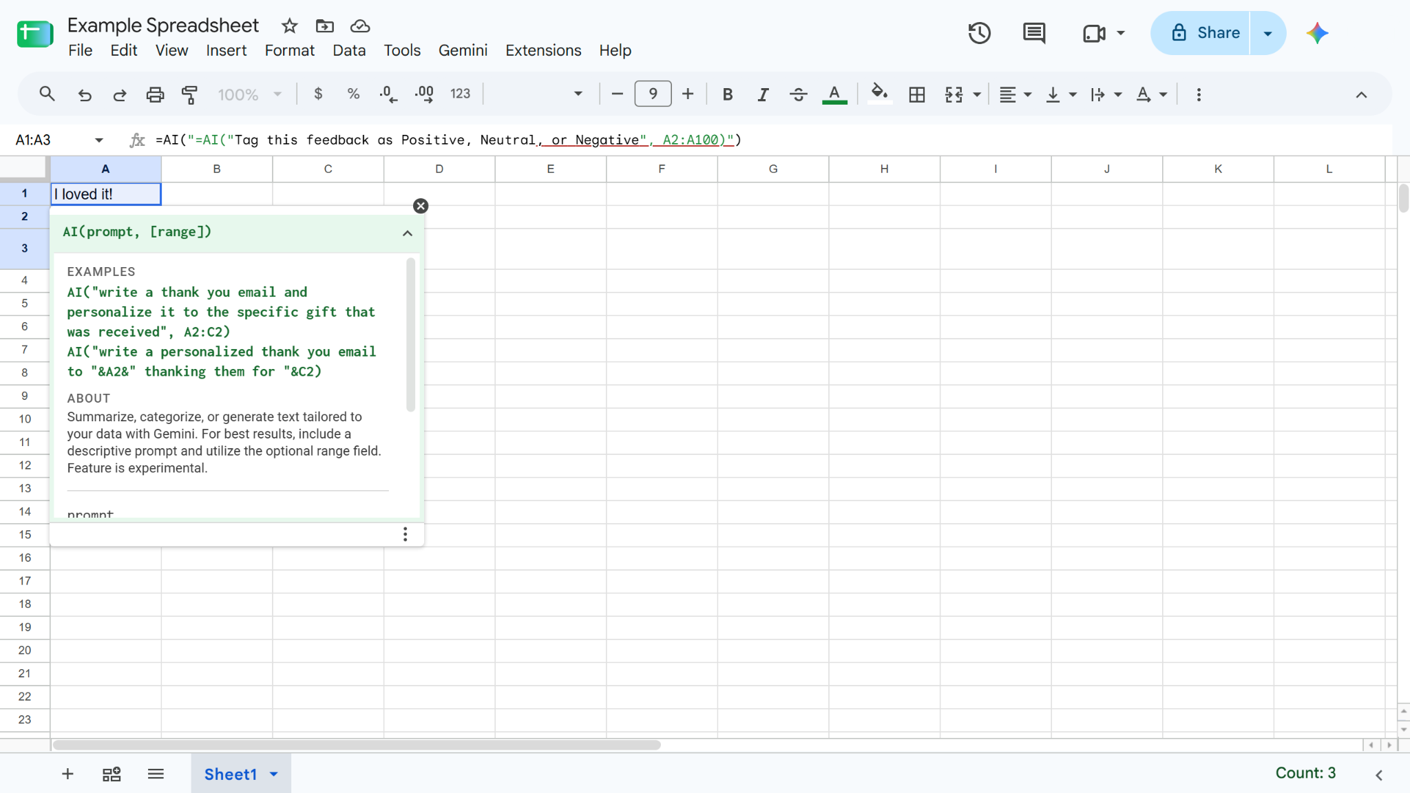
Task: Undo the last action
Action: (x=85, y=94)
